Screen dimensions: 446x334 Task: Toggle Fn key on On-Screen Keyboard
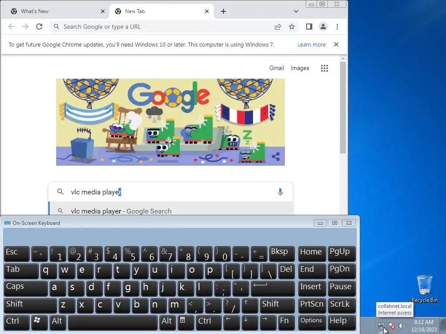tap(287, 323)
